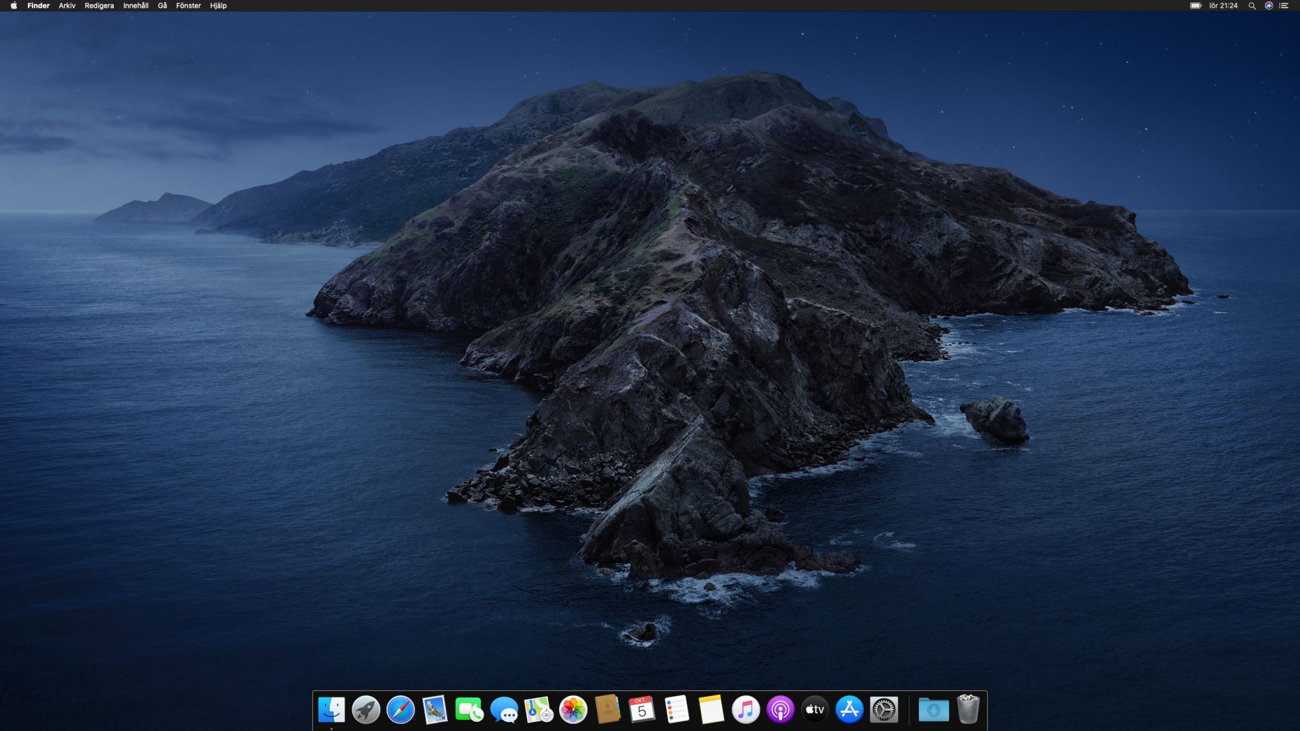Open Calendar showing October 5
The width and height of the screenshot is (1300, 731).
pyautogui.click(x=641, y=710)
